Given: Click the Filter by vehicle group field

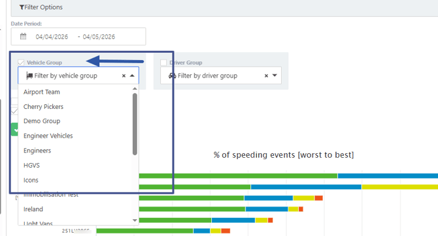Looking at the screenshot, I should pos(78,76).
